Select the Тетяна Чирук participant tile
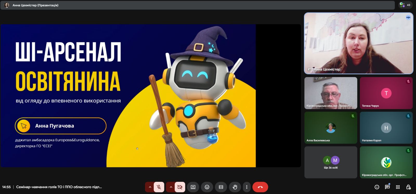This screenshot has width=416, height=194. coord(386,93)
